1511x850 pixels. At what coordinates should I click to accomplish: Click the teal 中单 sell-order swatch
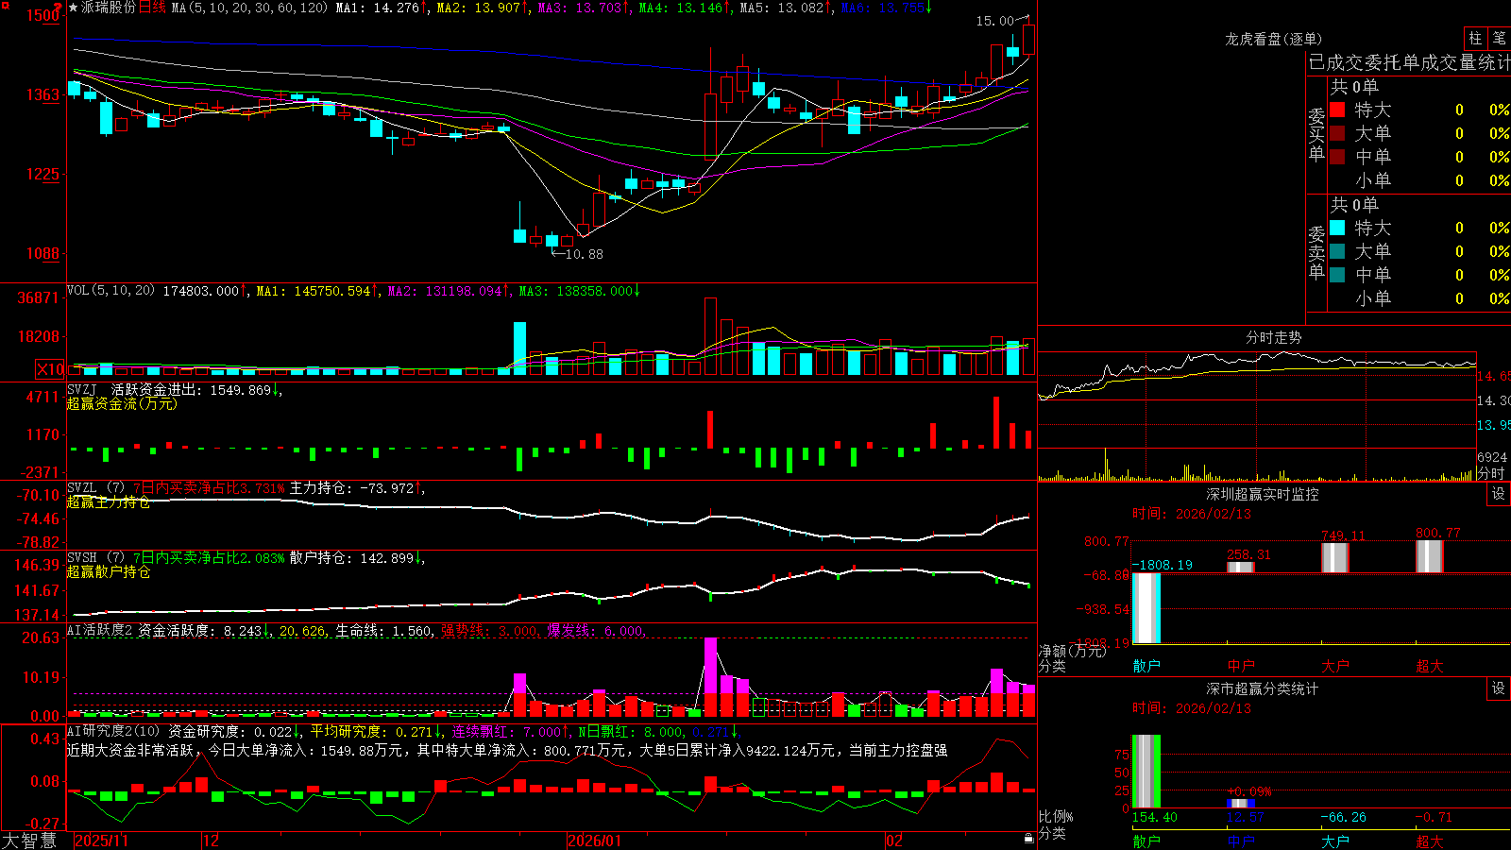[1337, 275]
